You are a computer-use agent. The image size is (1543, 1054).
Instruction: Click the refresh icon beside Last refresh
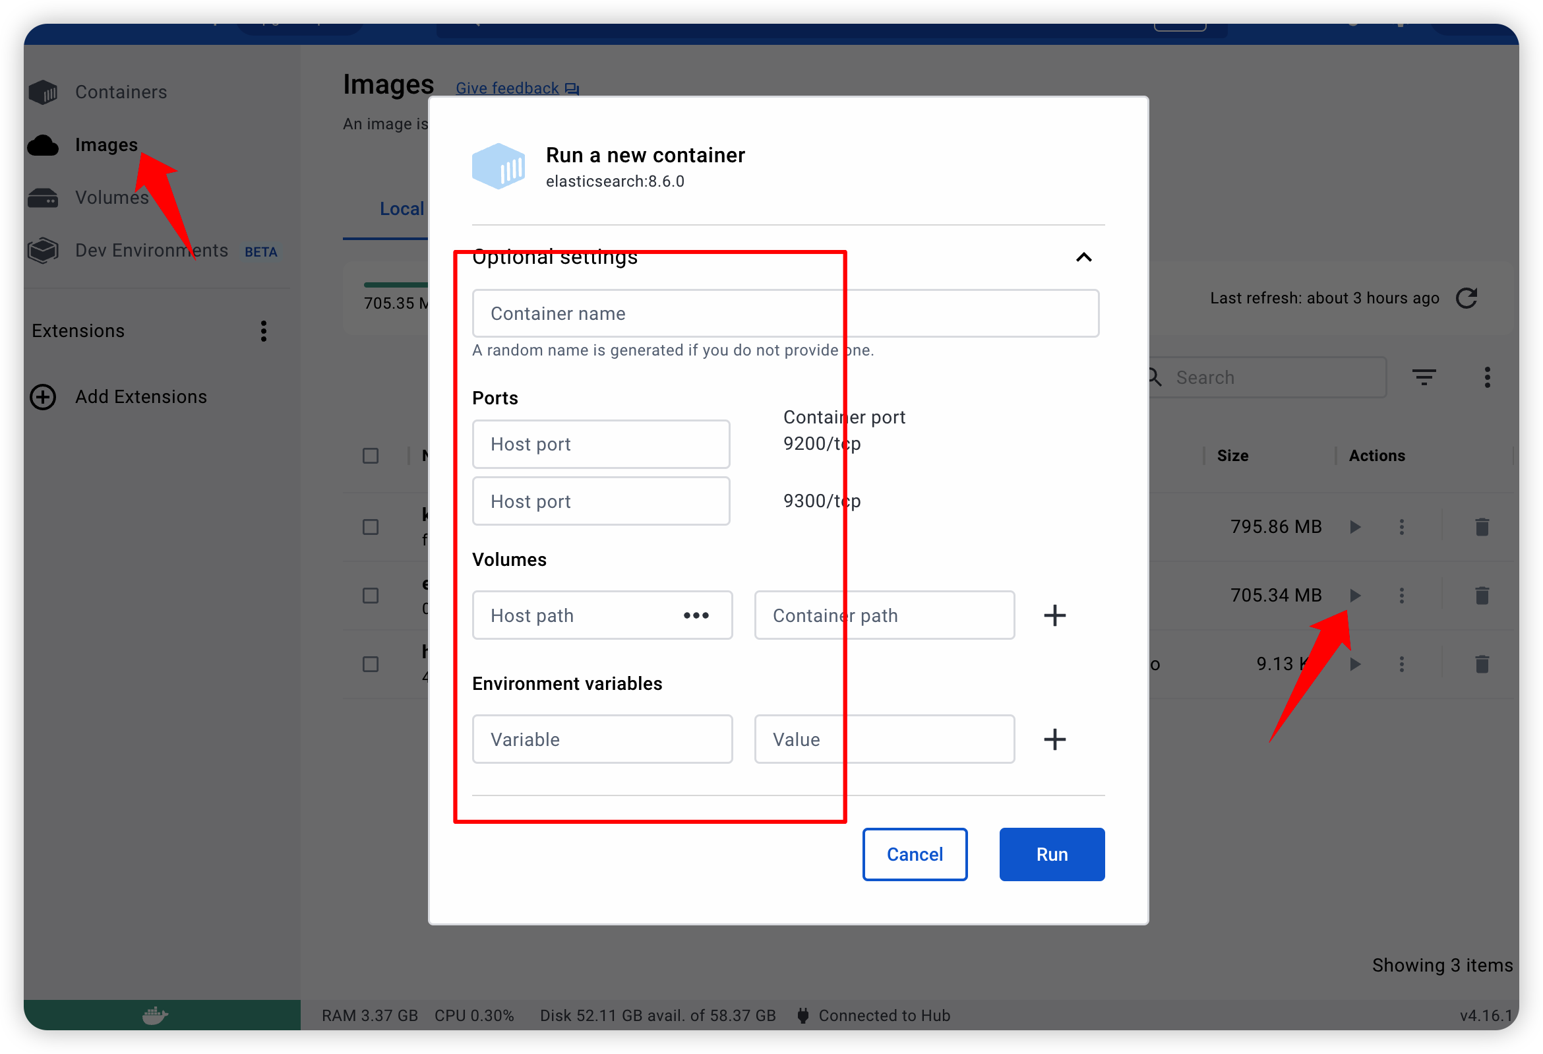click(x=1467, y=298)
